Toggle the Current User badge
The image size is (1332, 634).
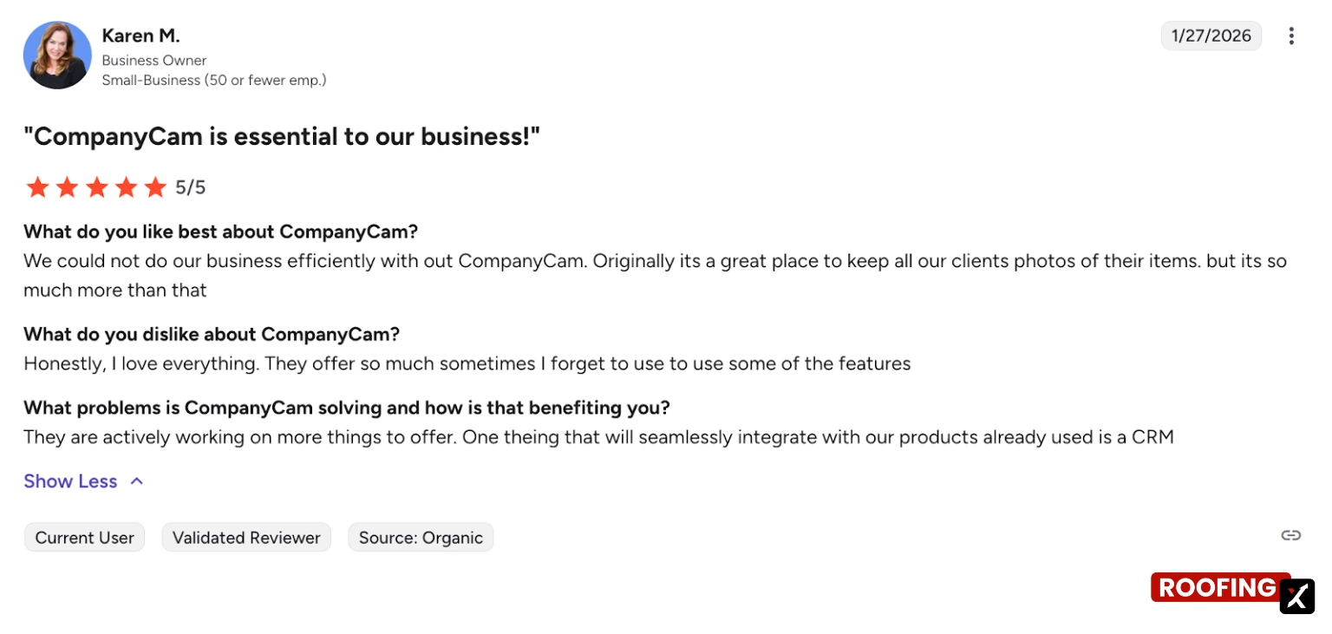tap(84, 537)
